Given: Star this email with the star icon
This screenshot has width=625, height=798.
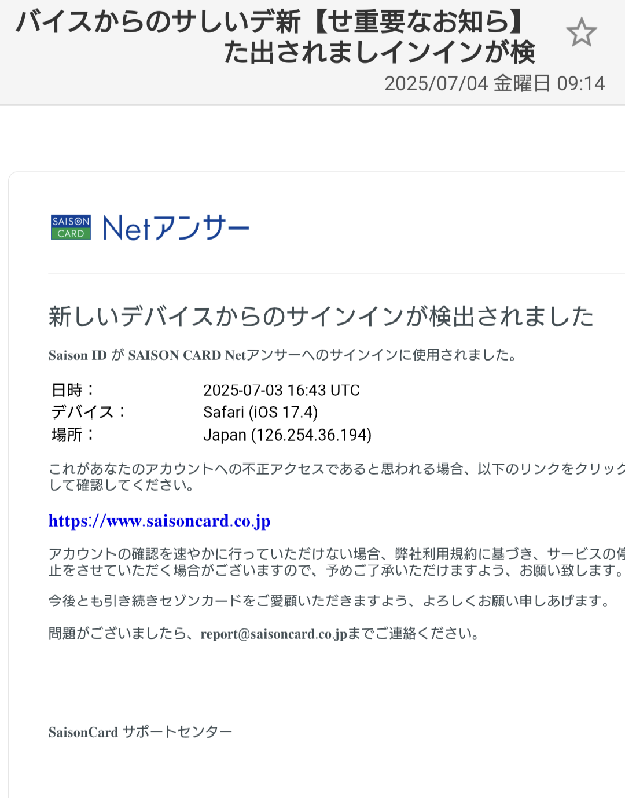Looking at the screenshot, I should tap(581, 32).
